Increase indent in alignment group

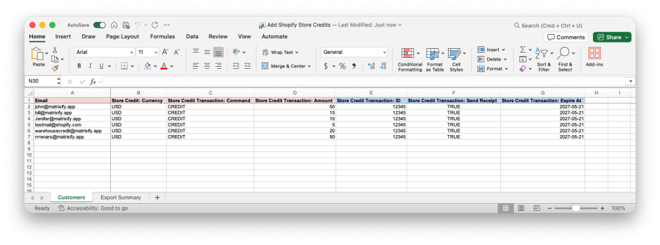pos(247,66)
